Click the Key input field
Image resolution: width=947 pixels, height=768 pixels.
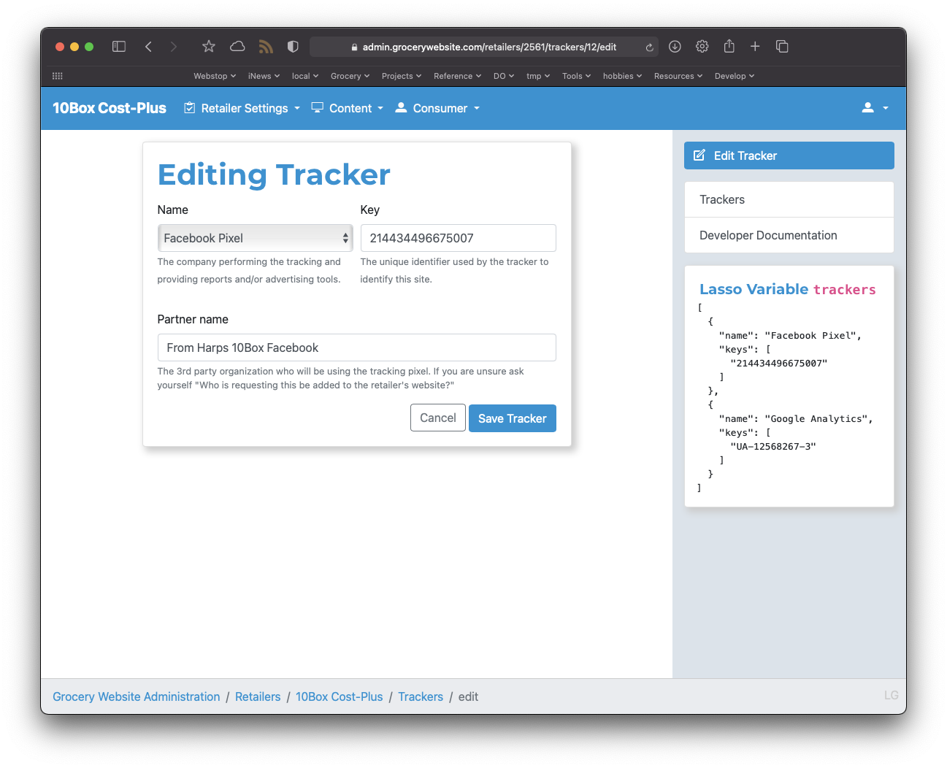[x=458, y=238]
